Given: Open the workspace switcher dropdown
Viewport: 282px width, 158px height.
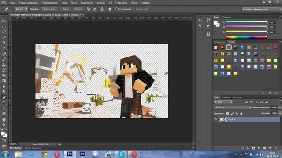Looking at the screenshot, I should (261, 9).
